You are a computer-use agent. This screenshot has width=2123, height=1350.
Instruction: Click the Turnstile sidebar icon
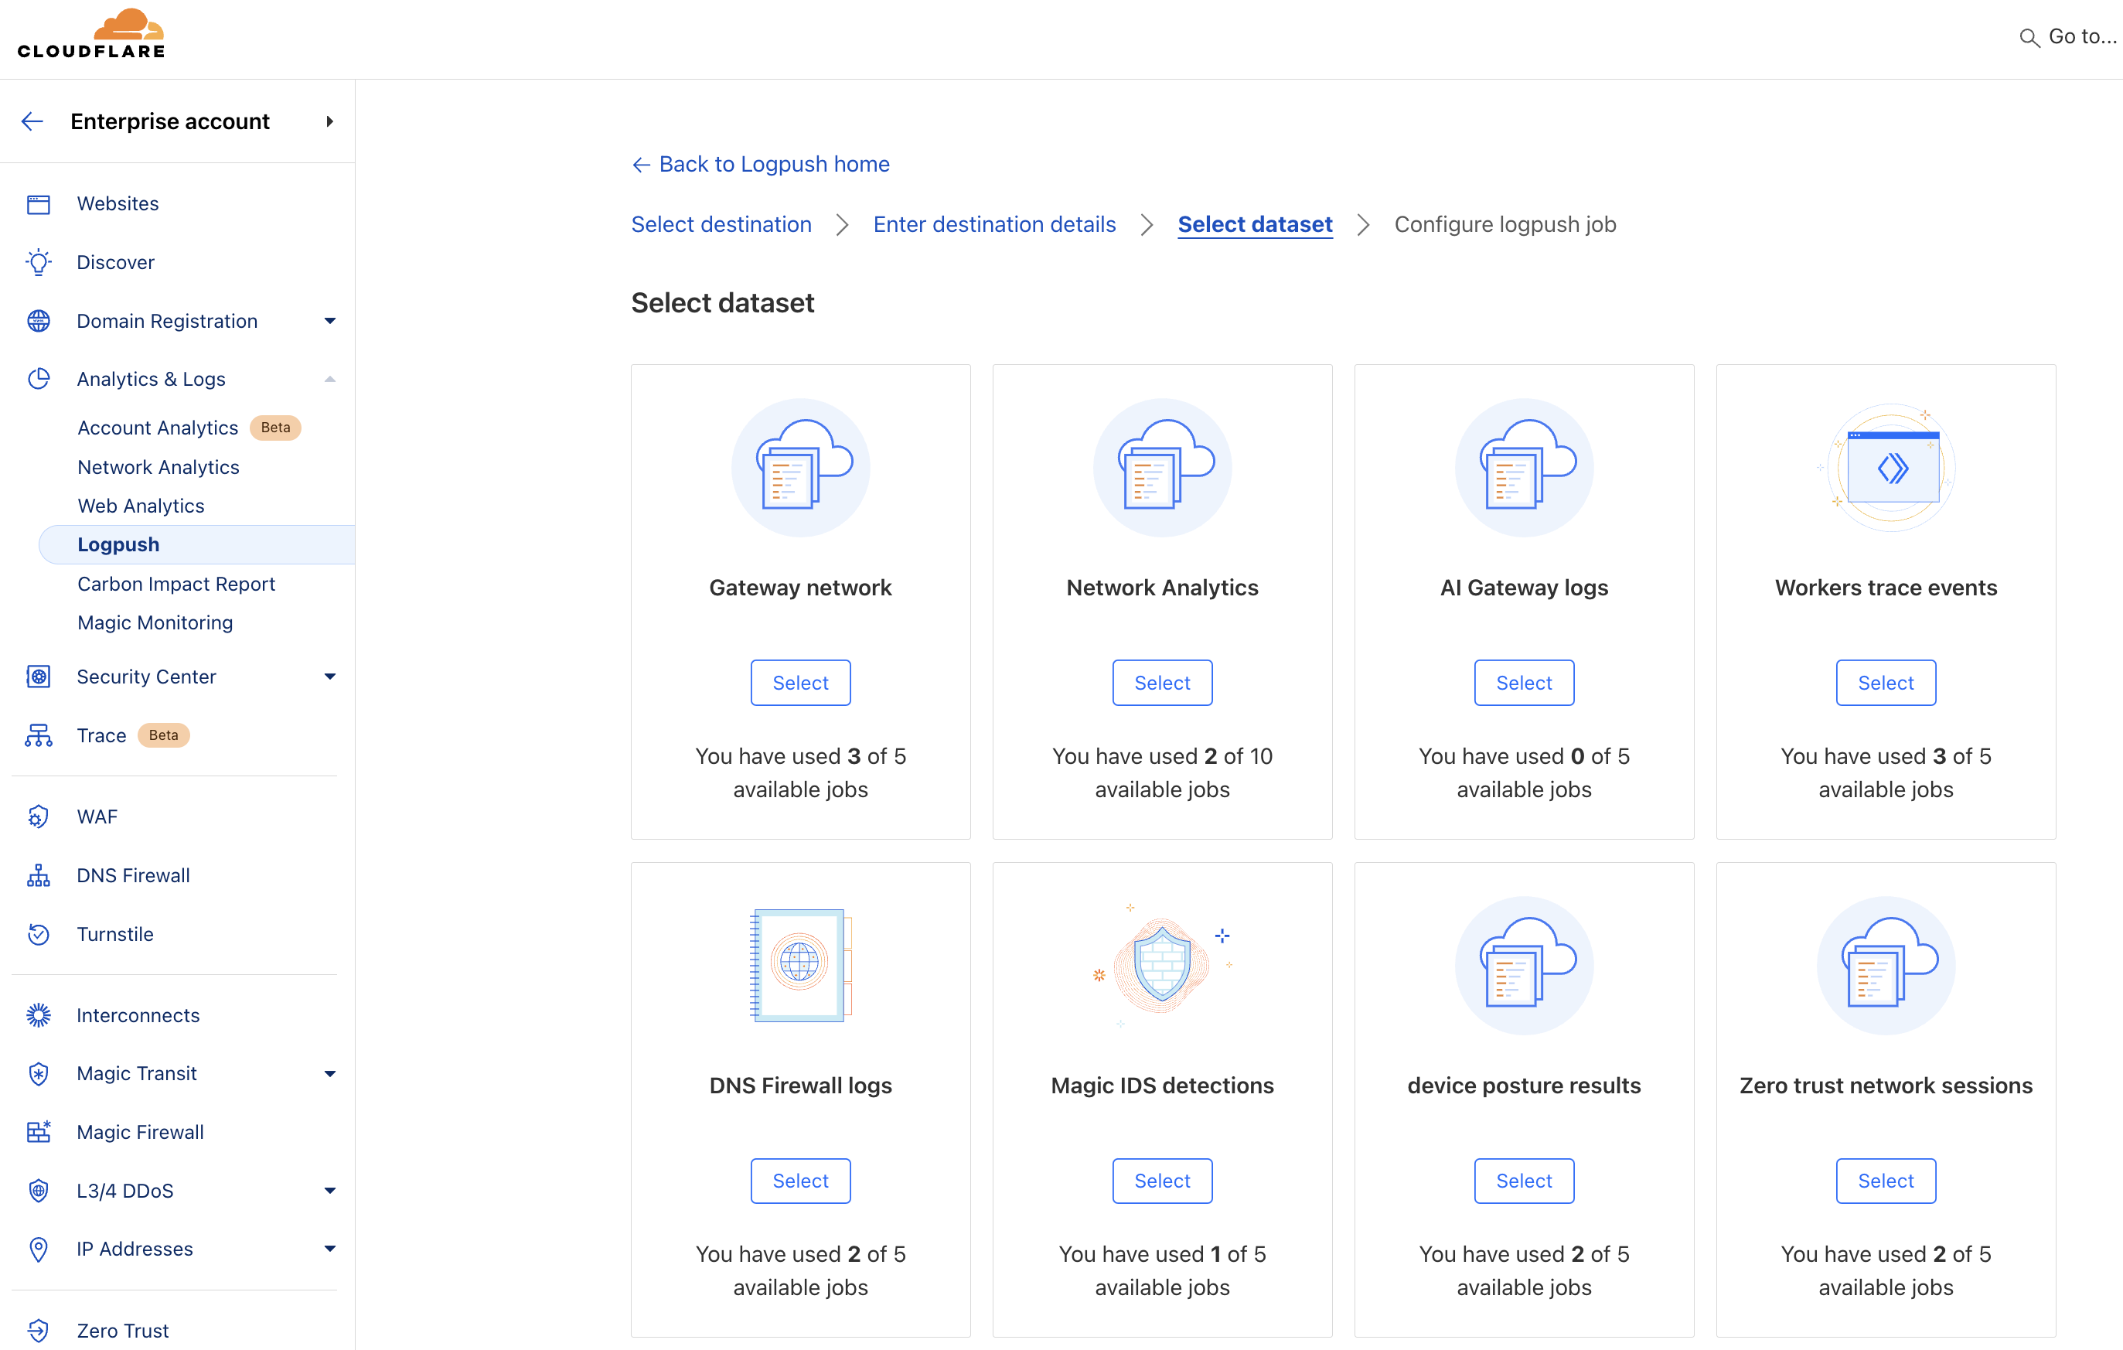39,934
